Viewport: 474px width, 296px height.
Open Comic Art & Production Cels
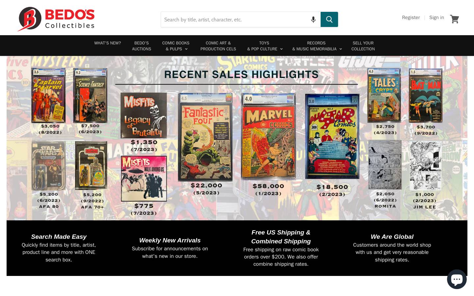click(x=218, y=46)
